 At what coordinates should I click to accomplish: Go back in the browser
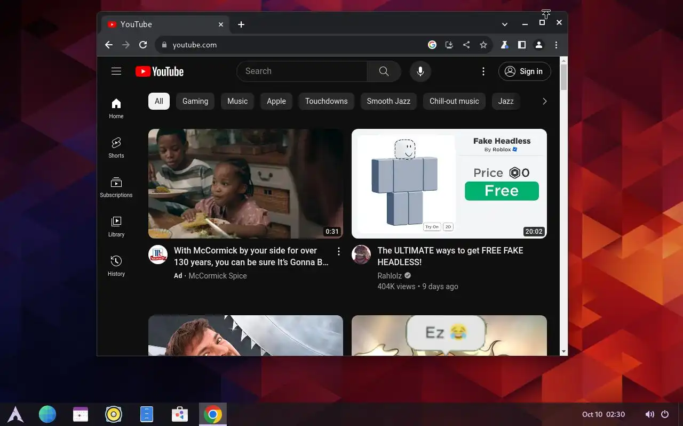(109, 45)
